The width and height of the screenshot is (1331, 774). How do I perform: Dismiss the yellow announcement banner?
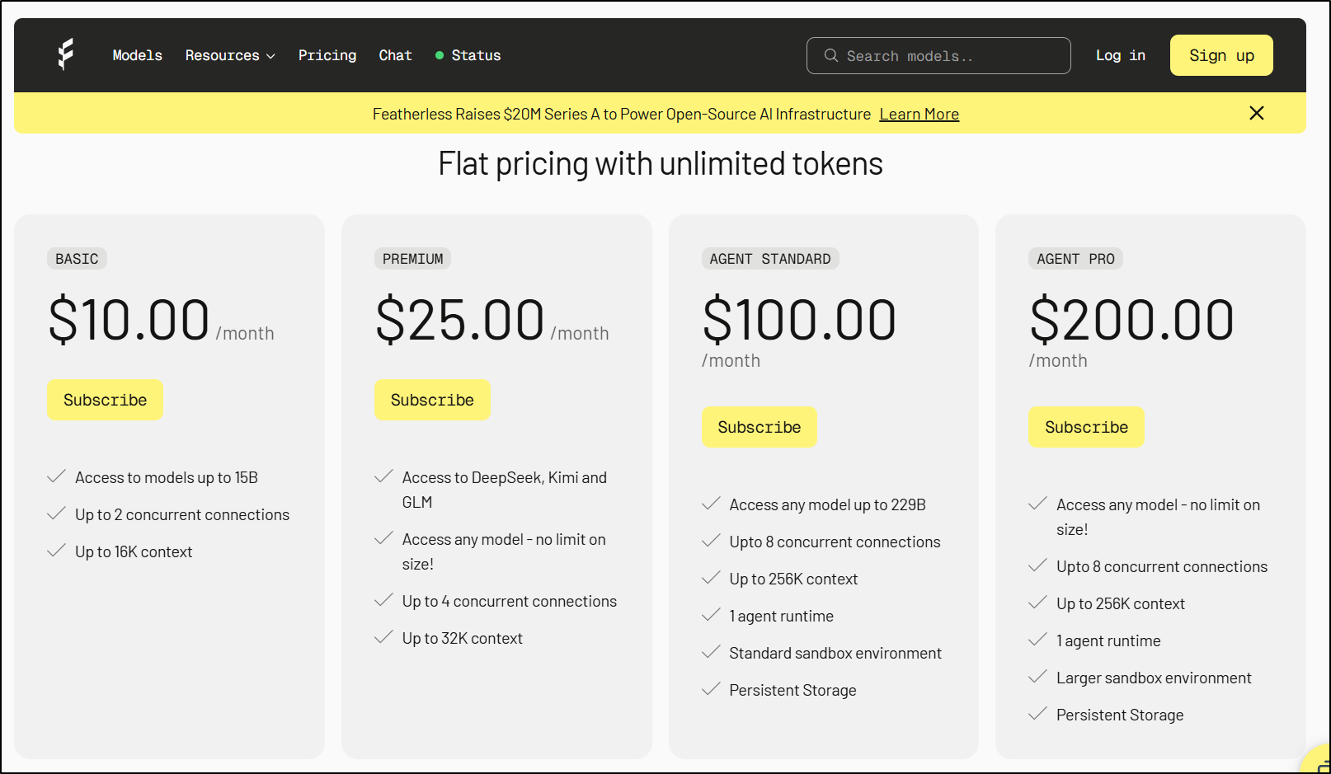click(1256, 113)
